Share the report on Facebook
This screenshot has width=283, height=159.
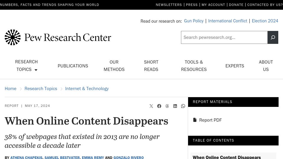pyautogui.click(x=159, y=106)
